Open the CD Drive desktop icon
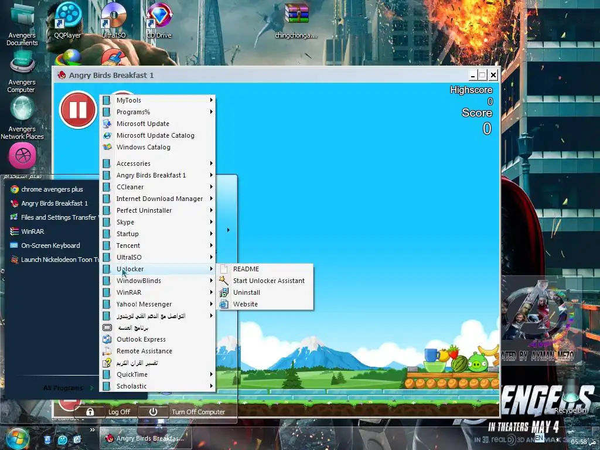 (159, 21)
